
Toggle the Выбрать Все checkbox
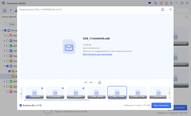click(21, 105)
